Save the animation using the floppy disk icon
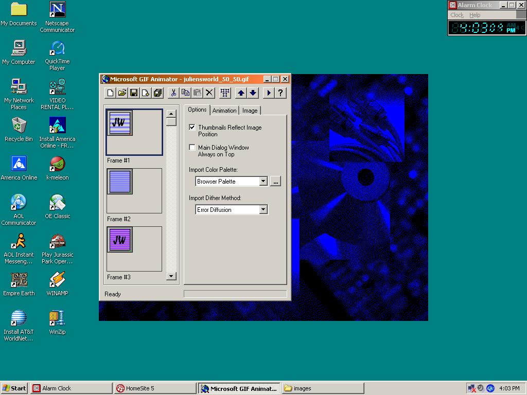The image size is (527, 395). click(x=134, y=93)
